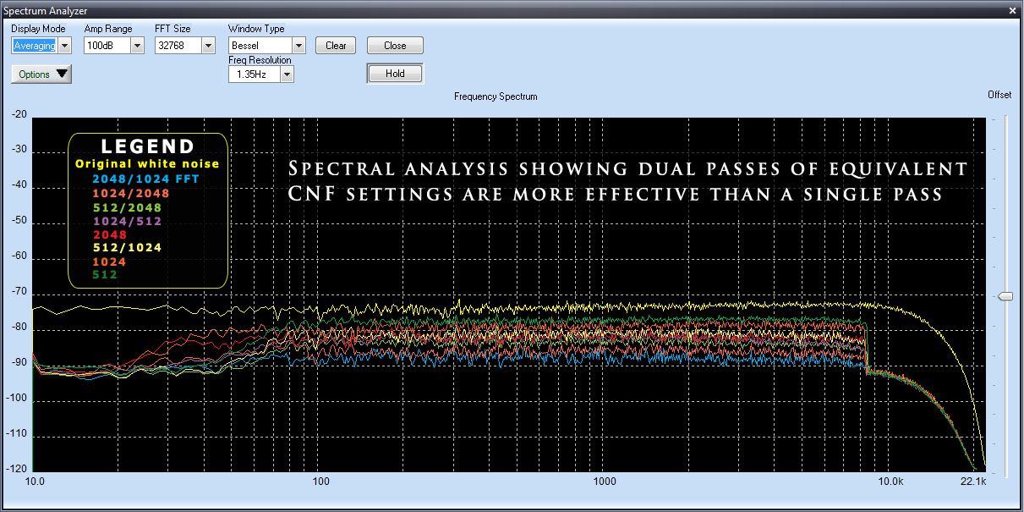The height and width of the screenshot is (512, 1024).
Task: Click the 'LEGEND' heading text
Action: [148, 146]
